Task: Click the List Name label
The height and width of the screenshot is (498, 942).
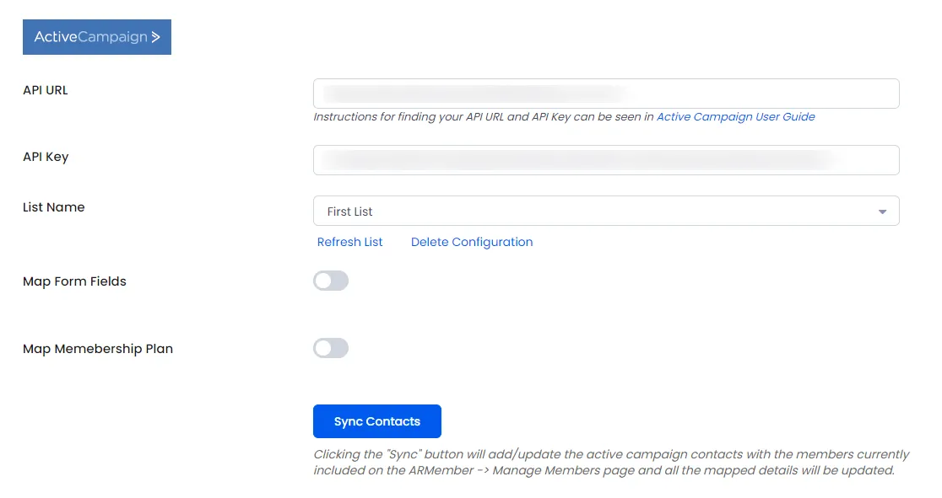Action: click(54, 207)
